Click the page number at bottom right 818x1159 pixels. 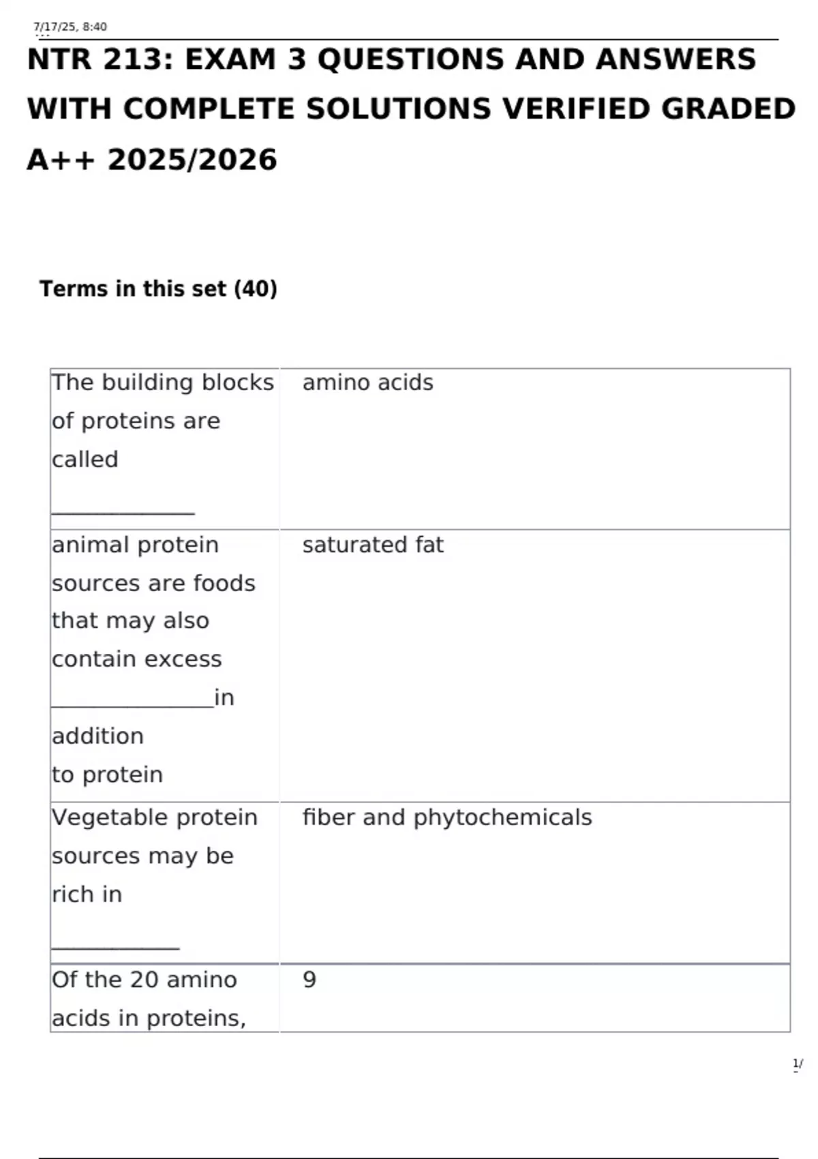click(798, 1064)
